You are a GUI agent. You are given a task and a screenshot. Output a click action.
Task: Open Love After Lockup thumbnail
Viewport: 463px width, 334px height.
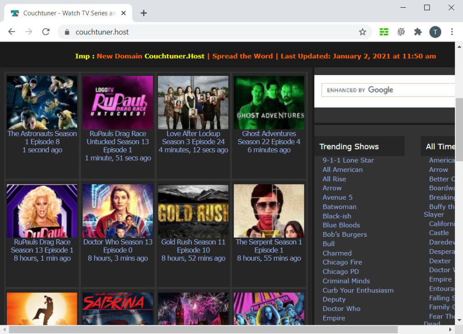pos(193,103)
